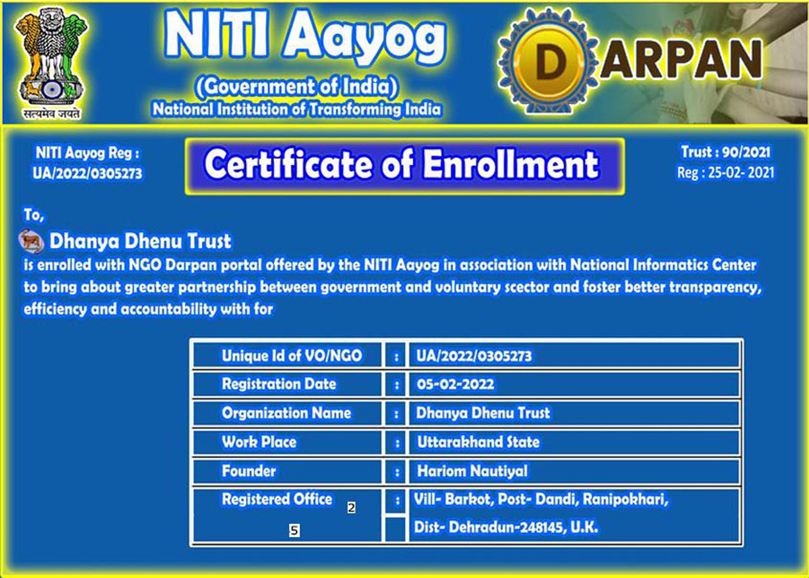809x578 pixels.
Task: Click the Dhanya Dhenu Trust heading name
Action: tap(140, 242)
